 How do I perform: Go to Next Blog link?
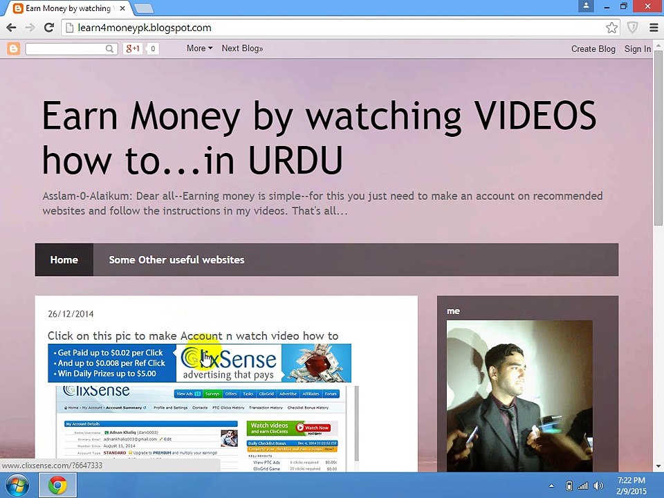pyautogui.click(x=242, y=48)
